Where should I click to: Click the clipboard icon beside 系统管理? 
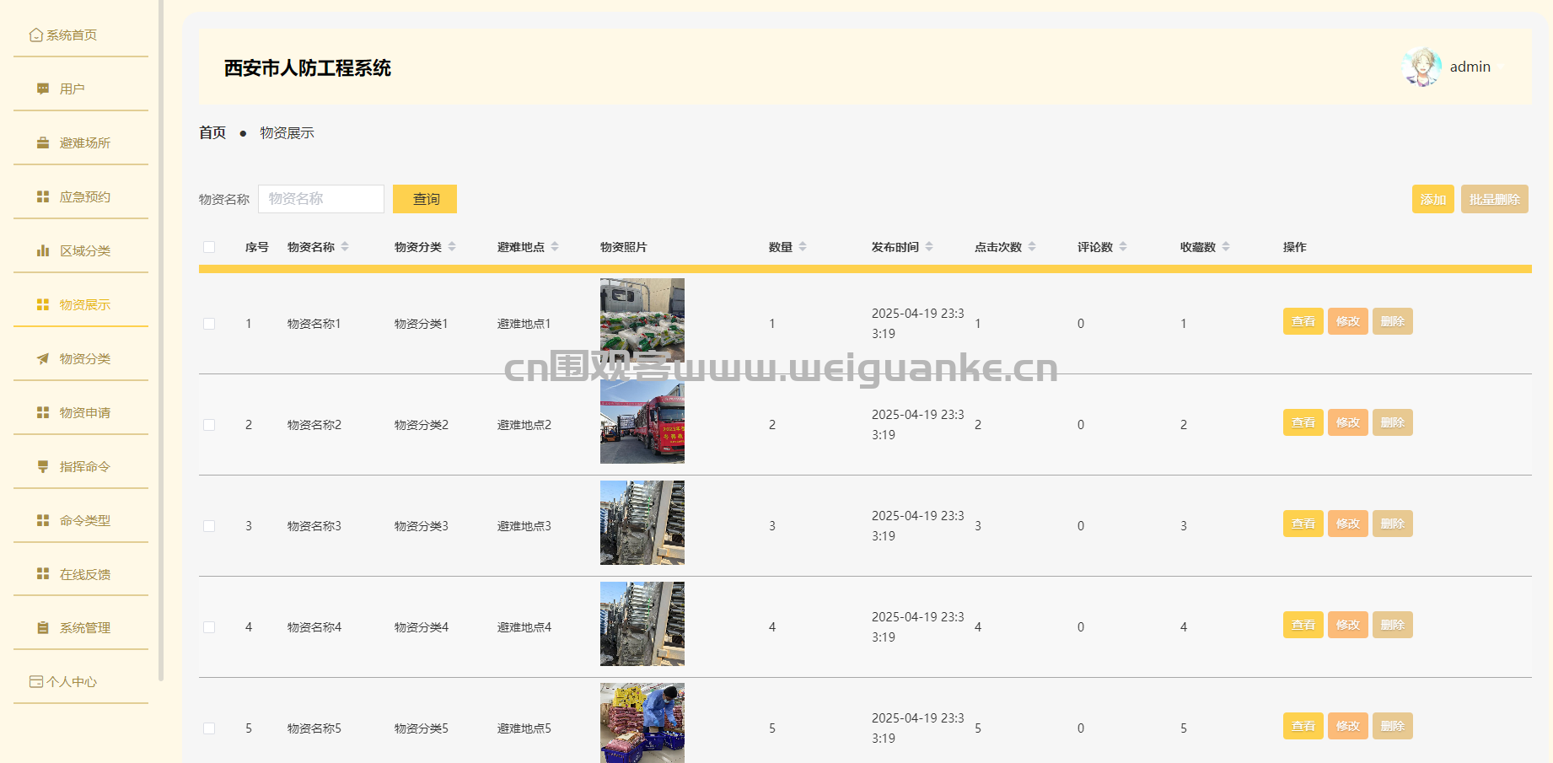point(43,628)
